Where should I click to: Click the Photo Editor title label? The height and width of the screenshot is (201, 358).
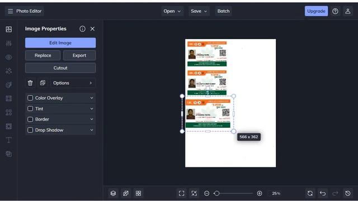(29, 11)
